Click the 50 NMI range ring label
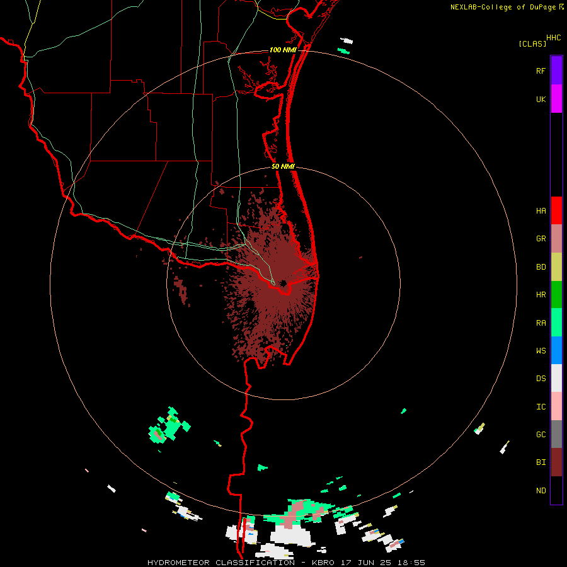 [x=283, y=166]
